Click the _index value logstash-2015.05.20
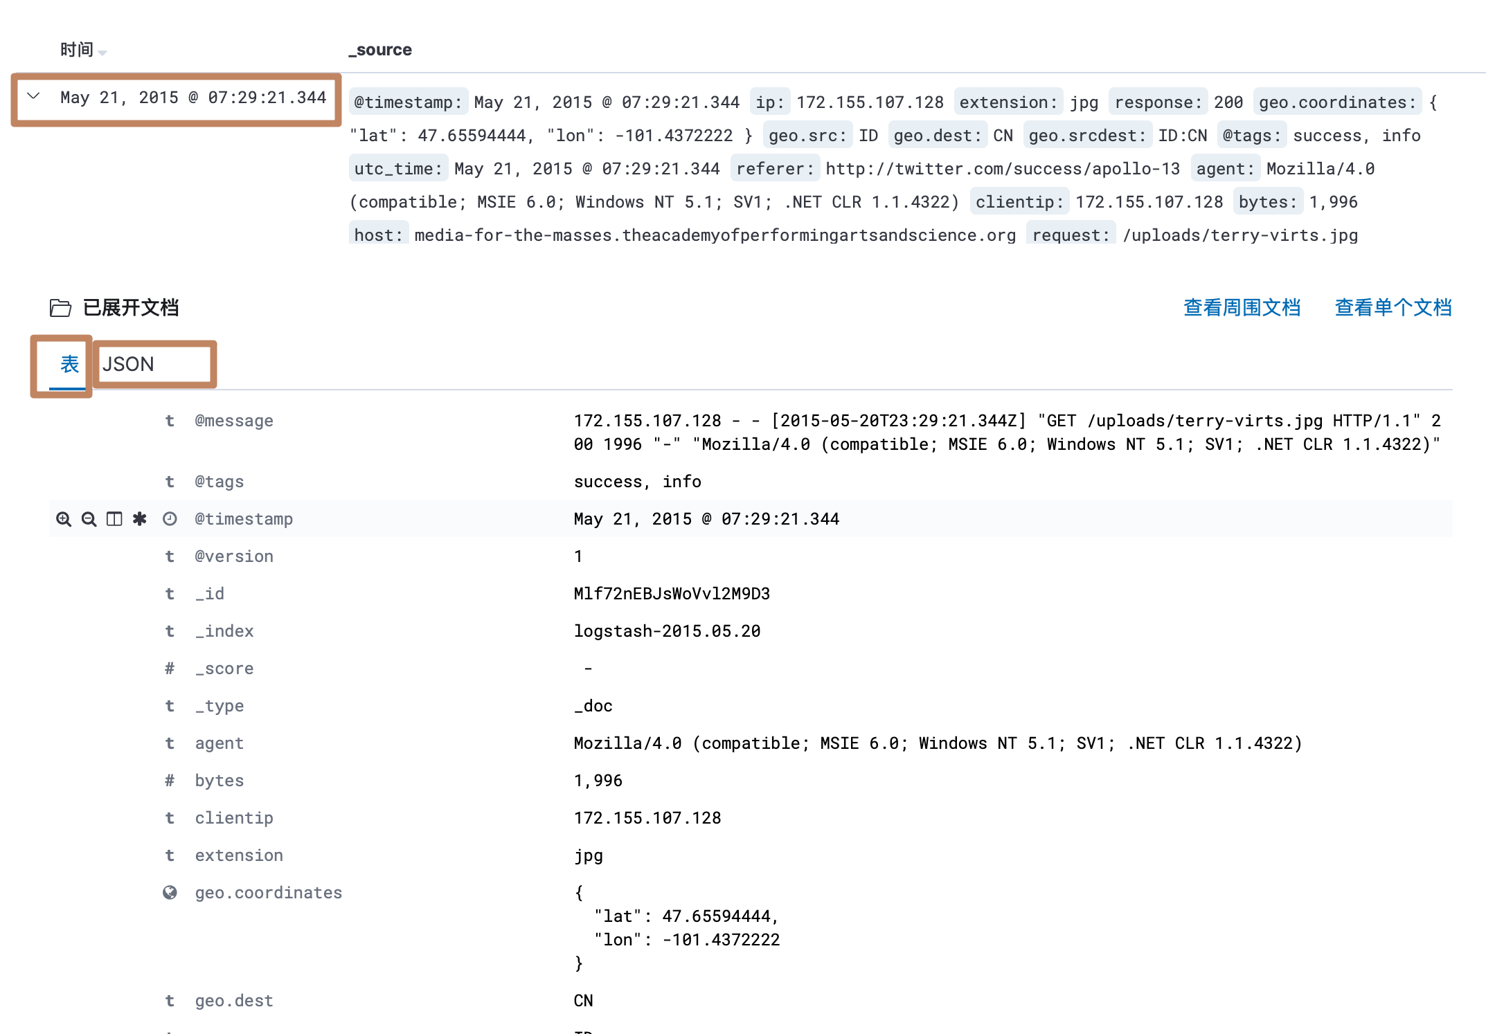The height and width of the screenshot is (1034, 1504). click(x=667, y=631)
